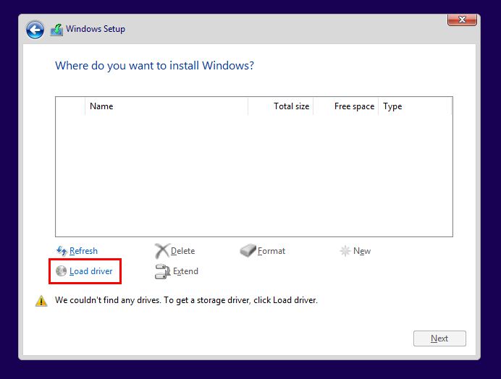
Task: Click the back arrow button
Action: coord(35,30)
